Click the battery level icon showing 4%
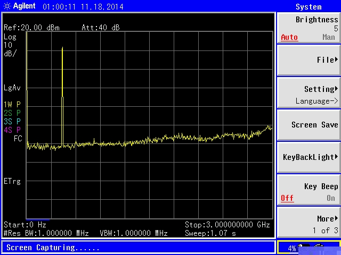The height and width of the screenshot is (255, 341). 299,248
